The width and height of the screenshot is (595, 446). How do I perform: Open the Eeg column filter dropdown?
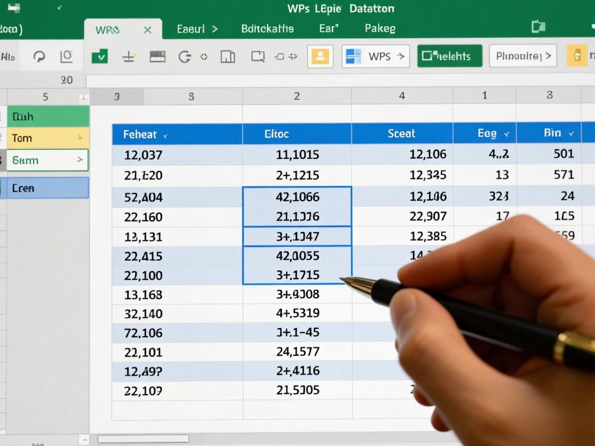pyautogui.click(x=506, y=134)
